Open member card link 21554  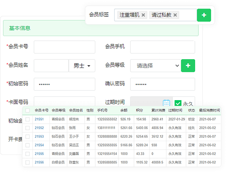point(39,145)
